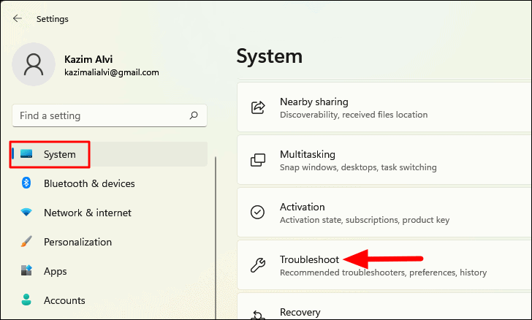Open the Accounts settings category
This screenshot has width=532, height=320.
tap(110, 300)
